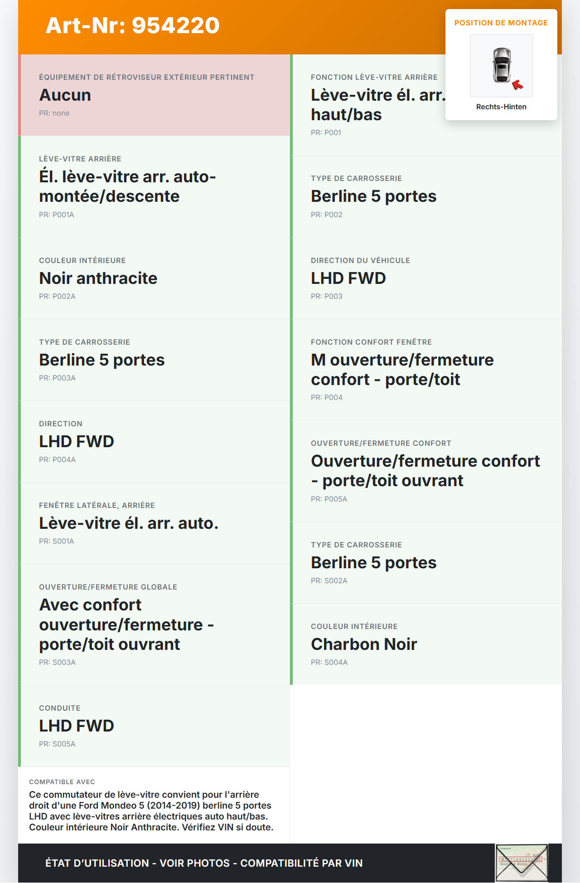Image resolution: width=580 pixels, height=883 pixels.
Task: Click the ÉTAT D'UTILISATION footer banner text
Action: [x=204, y=863]
